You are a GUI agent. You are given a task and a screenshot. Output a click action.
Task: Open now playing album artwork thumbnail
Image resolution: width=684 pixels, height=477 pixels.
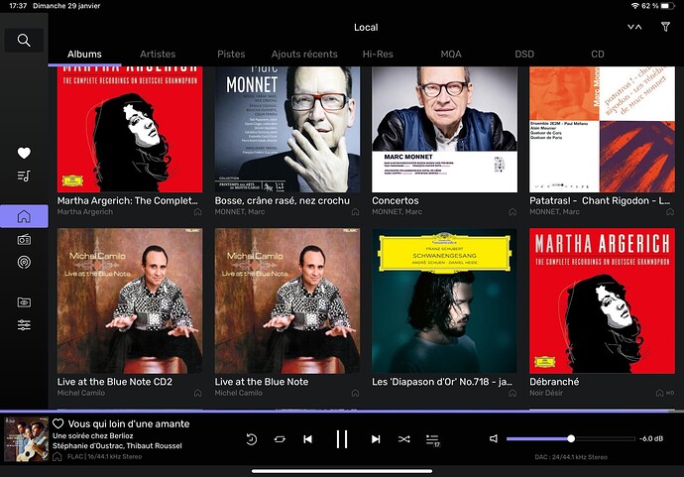26,439
